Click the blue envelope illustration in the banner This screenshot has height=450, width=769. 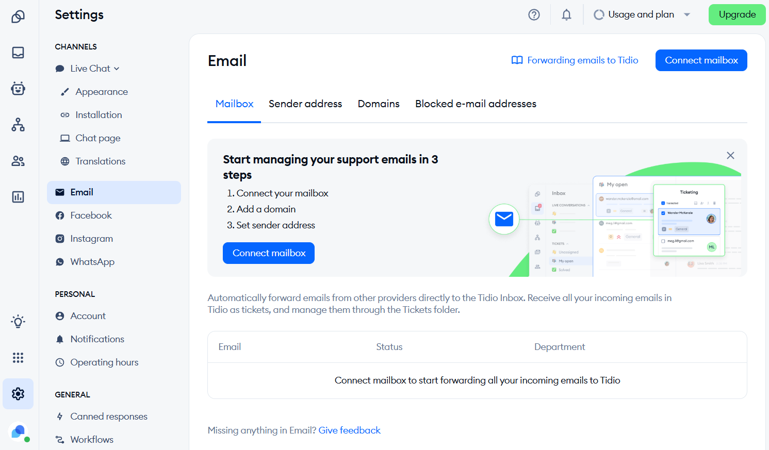[x=504, y=219]
